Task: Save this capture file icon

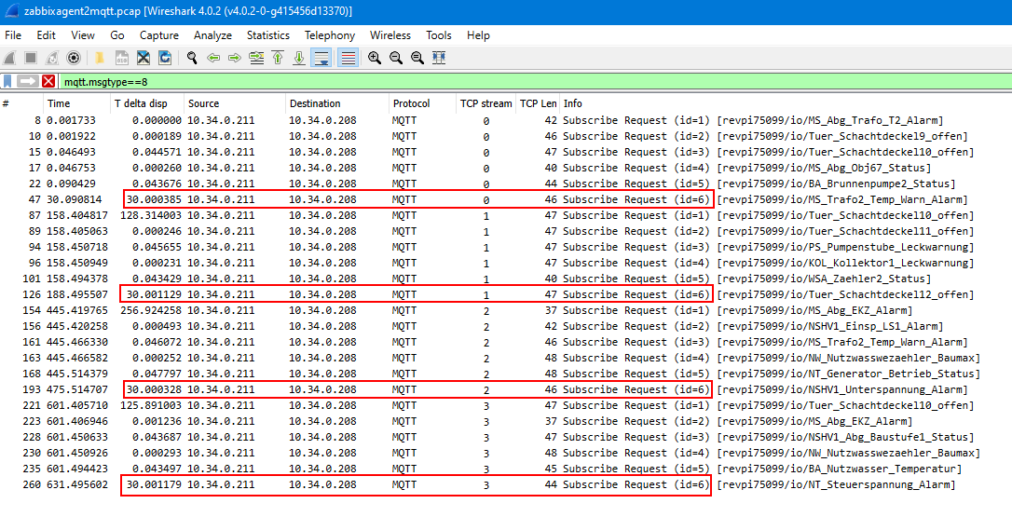Action: (121, 58)
